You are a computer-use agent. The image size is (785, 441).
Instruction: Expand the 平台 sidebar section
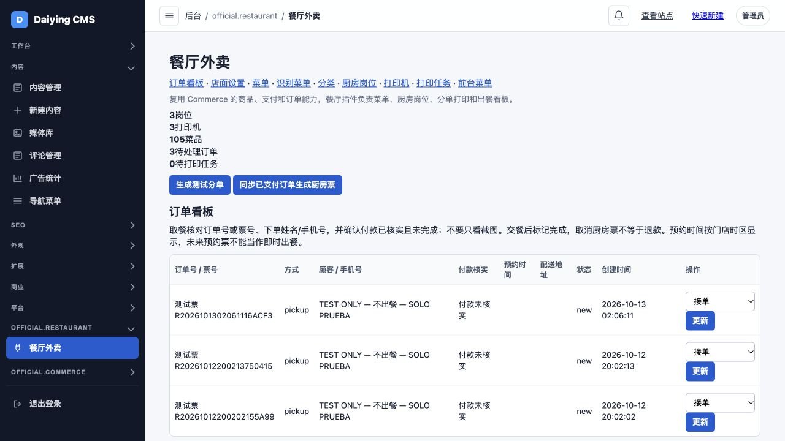[72, 307]
